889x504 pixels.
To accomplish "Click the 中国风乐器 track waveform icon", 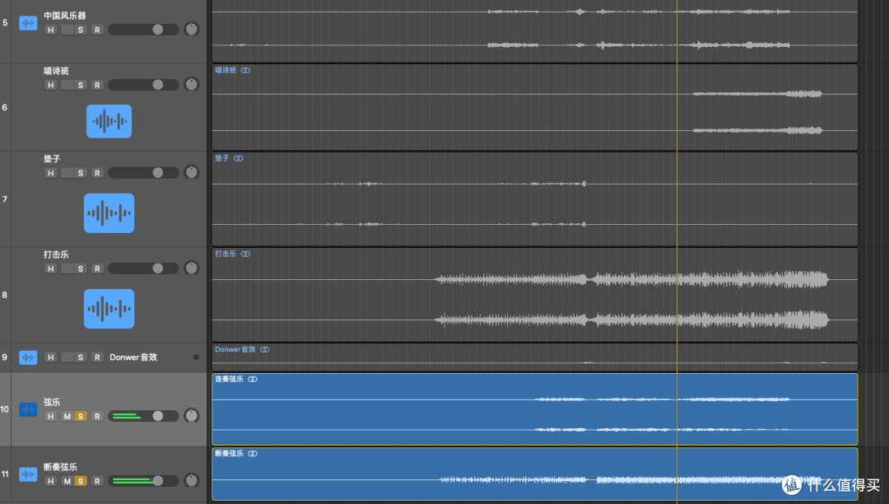I will click(x=28, y=23).
